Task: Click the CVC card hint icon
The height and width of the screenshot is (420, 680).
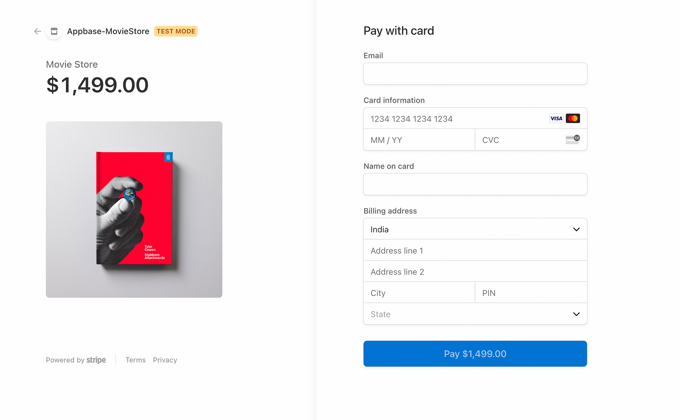Action: coord(573,139)
